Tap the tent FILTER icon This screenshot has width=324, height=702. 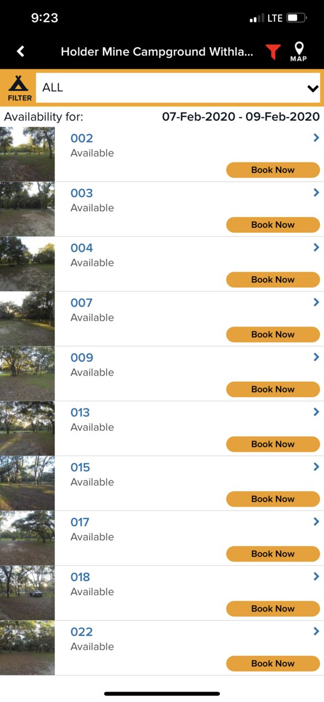19,88
